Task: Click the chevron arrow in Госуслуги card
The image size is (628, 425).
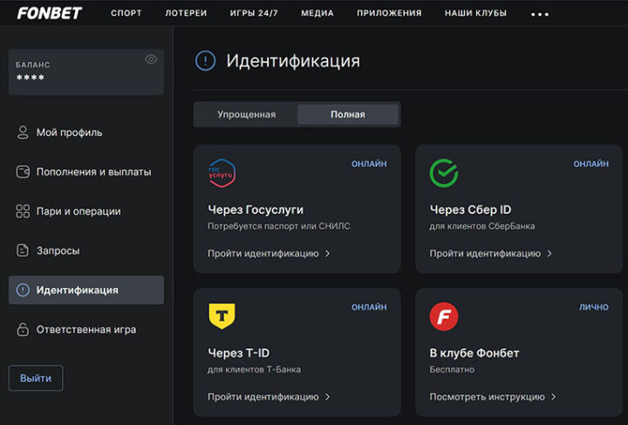Action: tap(328, 254)
